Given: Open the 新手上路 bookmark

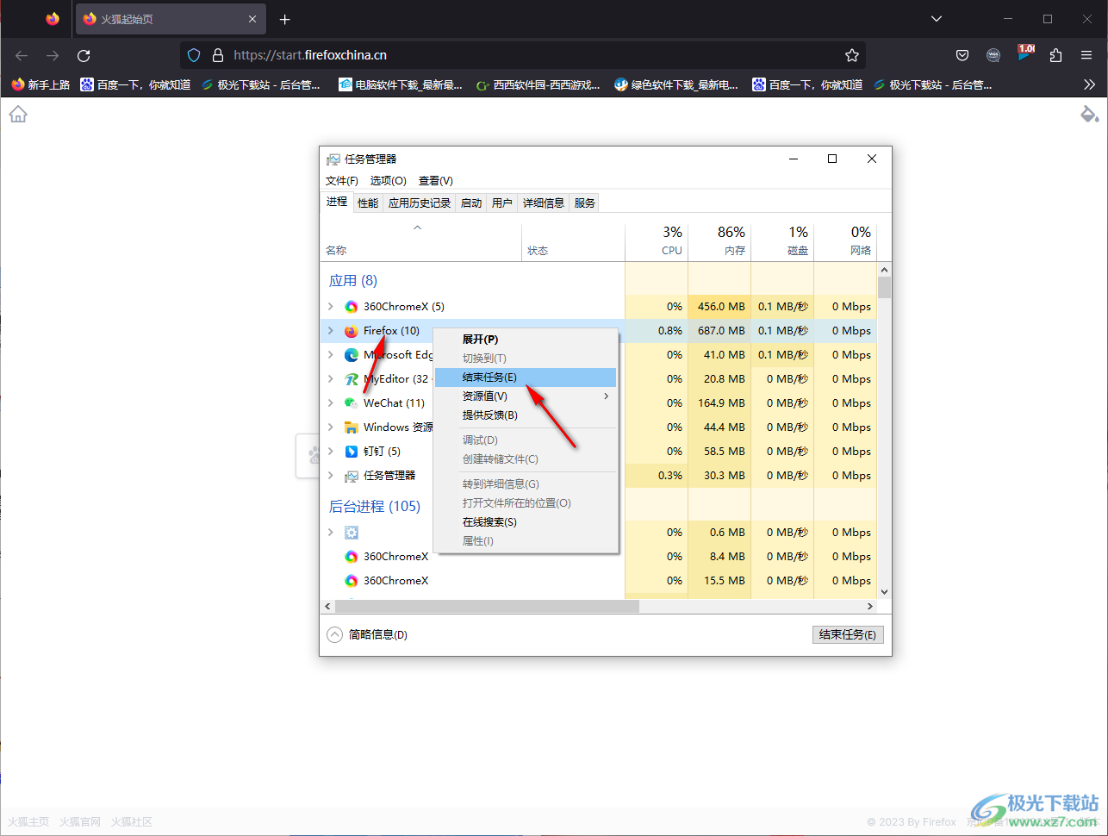Looking at the screenshot, I should (x=40, y=84).
